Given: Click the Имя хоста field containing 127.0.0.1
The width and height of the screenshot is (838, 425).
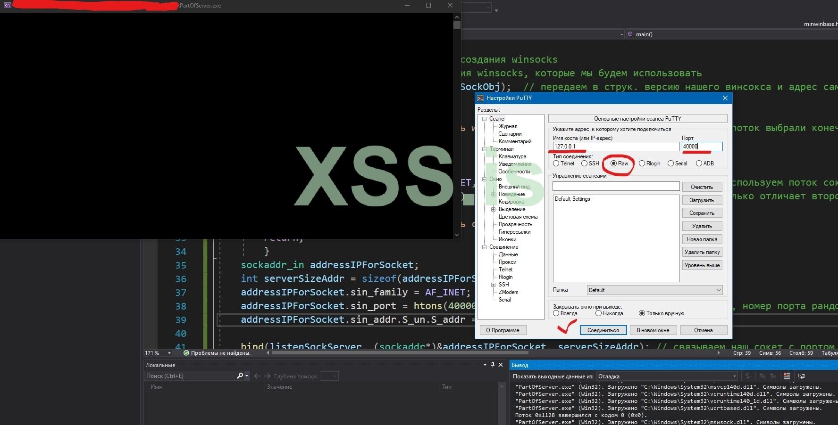Looking at the screenshot, I should click(616, 147).
